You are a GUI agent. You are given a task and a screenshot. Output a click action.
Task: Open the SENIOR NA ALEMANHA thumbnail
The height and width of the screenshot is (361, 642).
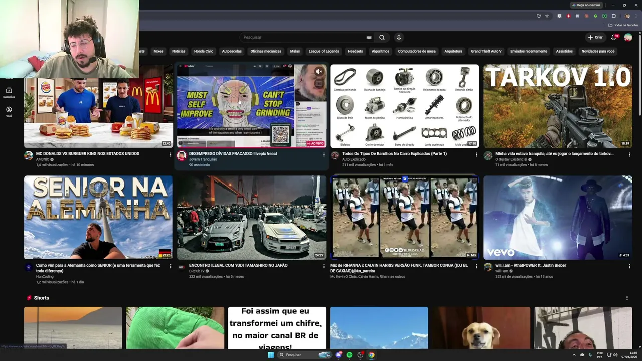click(x=98, y=217)
